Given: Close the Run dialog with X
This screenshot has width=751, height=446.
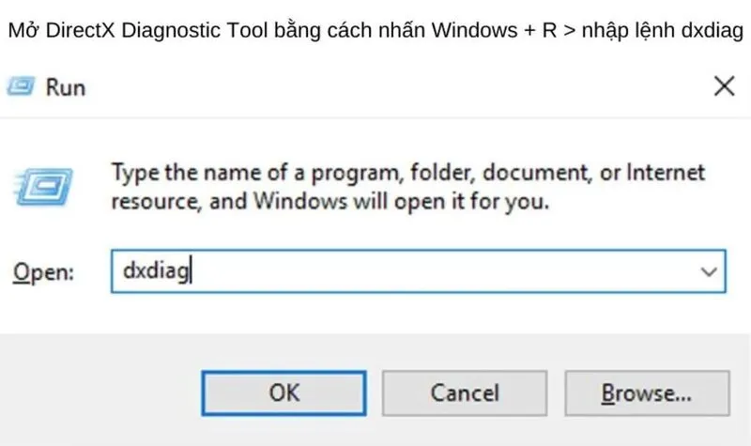Looking at the screenshot, I should 724,86.
